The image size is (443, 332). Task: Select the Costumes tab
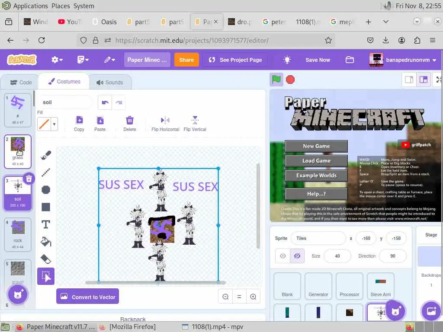click(x=64, y=82)
